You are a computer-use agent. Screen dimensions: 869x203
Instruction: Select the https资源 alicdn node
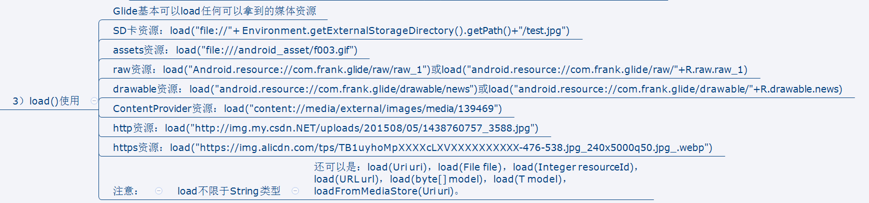click(412, 147)
